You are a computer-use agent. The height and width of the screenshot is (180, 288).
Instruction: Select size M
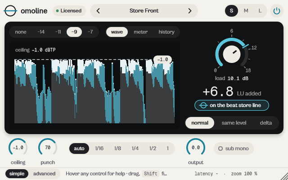click(x=246, y=11)
